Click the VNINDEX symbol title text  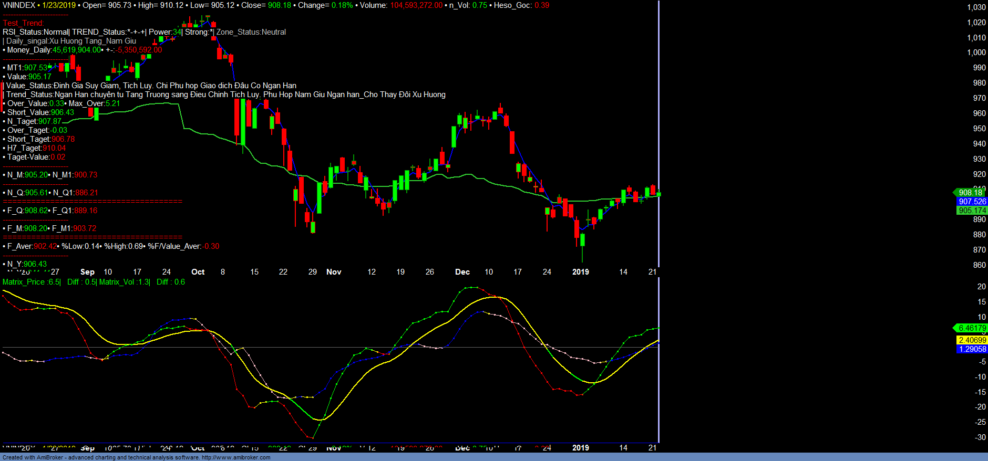(x=19, y=5)
